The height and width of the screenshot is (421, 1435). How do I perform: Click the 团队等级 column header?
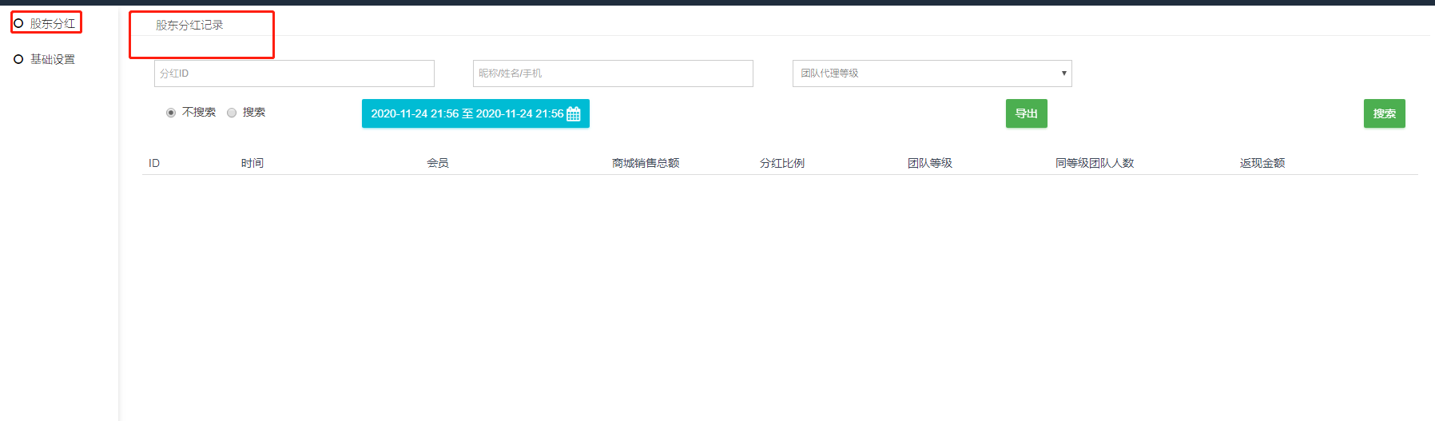click(930, 163)
